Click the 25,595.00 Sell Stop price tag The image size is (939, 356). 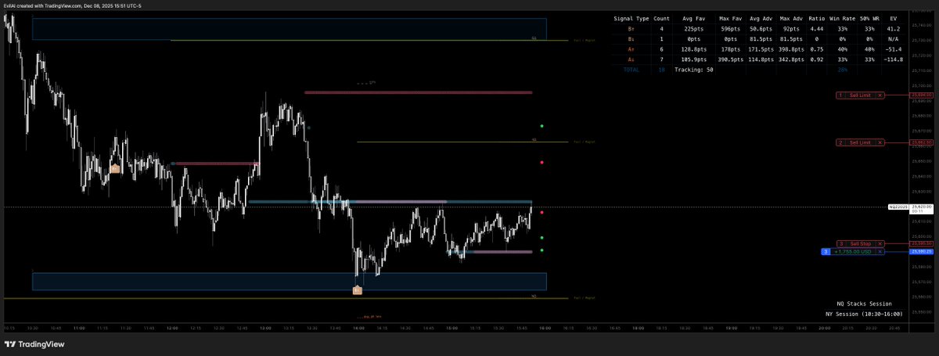click(x=920, y=244)
